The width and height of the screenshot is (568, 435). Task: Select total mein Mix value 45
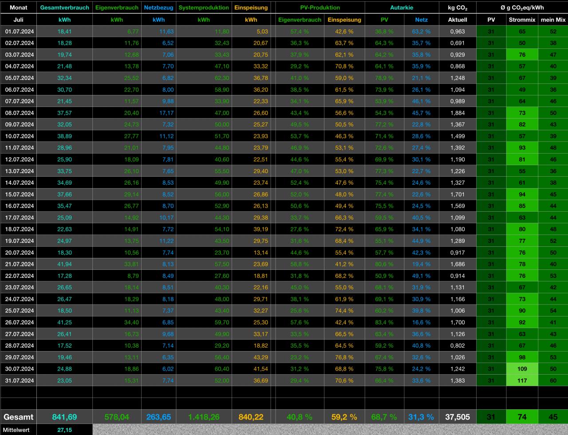553,417
